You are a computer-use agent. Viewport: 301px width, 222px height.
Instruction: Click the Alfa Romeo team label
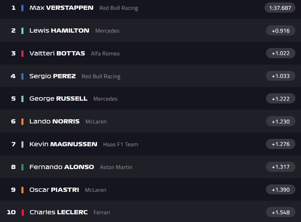(x=105, y=54)
